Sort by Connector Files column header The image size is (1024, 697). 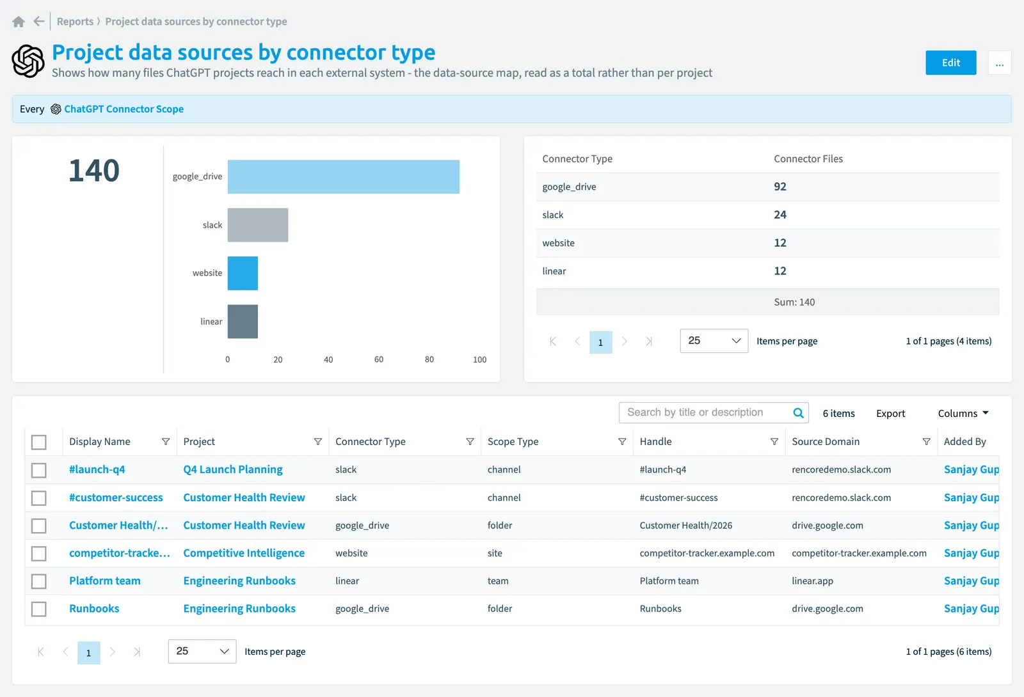pos(808,159)
